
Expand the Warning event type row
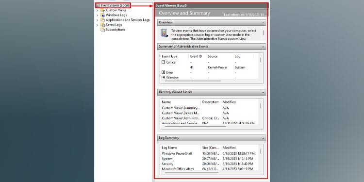click(x=163, y=77)
